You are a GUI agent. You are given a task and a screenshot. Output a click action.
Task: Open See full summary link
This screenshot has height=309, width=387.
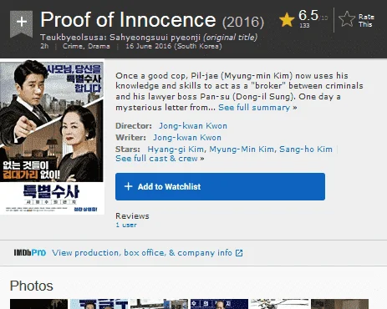[257, 108]
